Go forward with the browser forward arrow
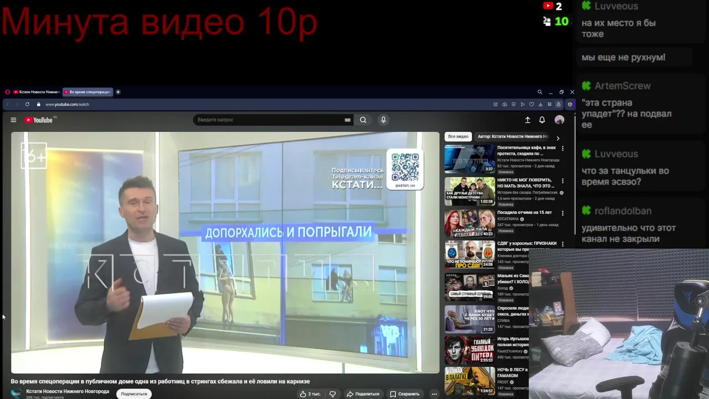 click(17, 104)
